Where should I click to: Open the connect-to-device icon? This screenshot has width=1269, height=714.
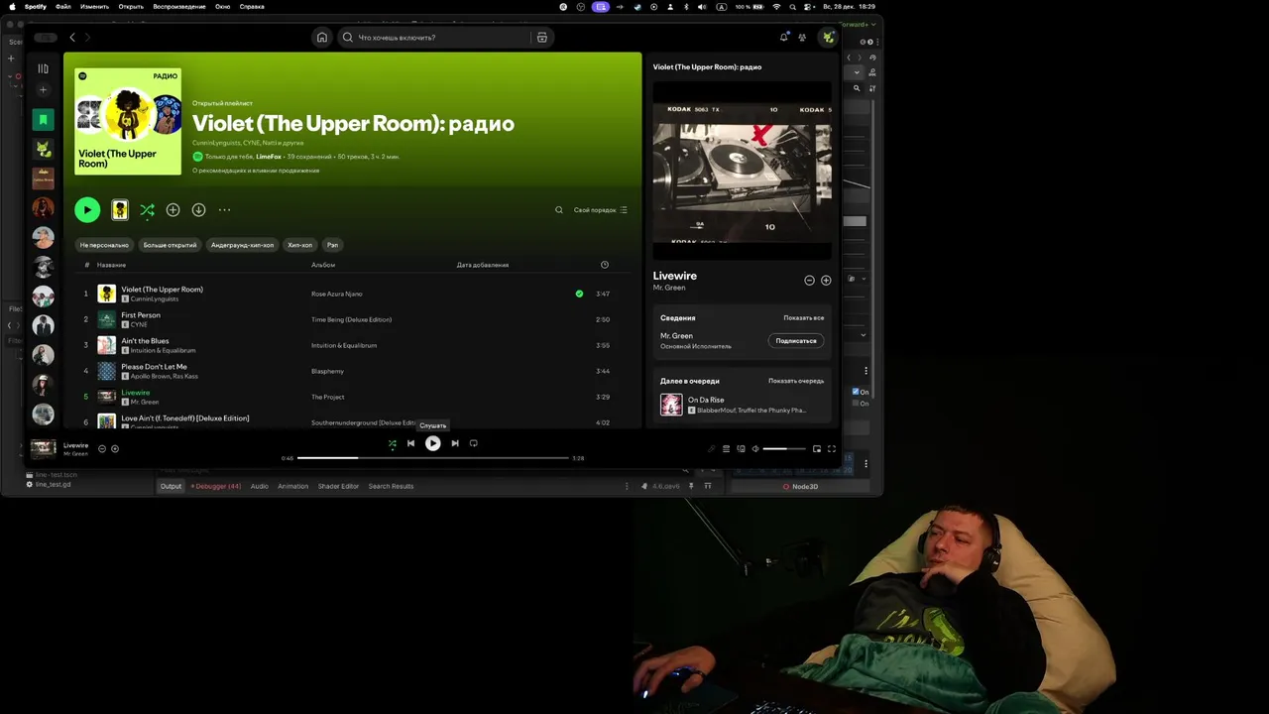(741, 449)
